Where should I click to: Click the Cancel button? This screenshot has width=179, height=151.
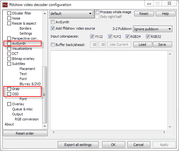coord(139,145)
